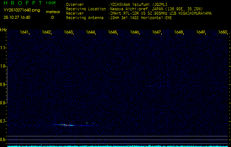Click the 1643 time axis marker
The image size is (231, 147).
pyautogui.click(x=68, y=32)
